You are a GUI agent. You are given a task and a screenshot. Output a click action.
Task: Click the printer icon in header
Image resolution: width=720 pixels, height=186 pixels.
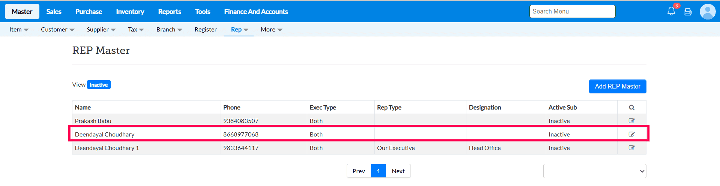tap(688, 12)
